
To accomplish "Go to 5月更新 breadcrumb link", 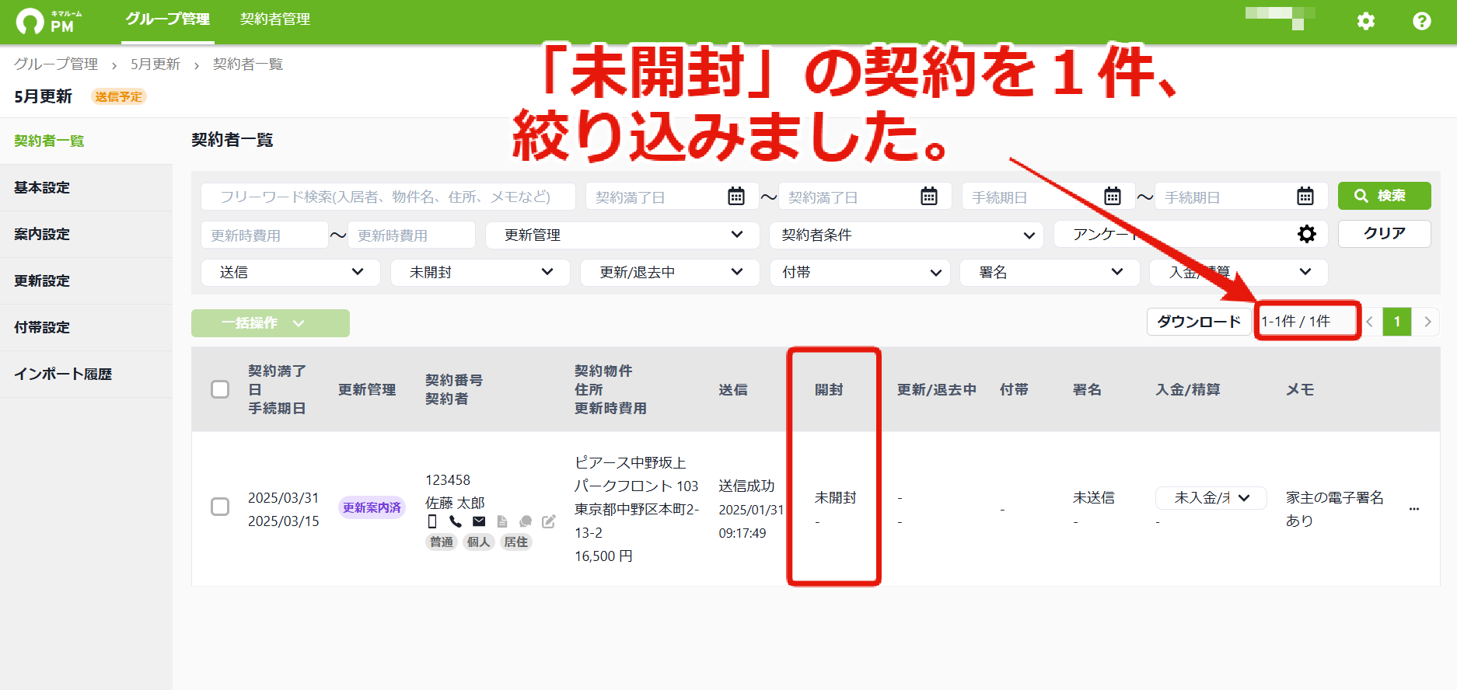I will coord(155,64).
